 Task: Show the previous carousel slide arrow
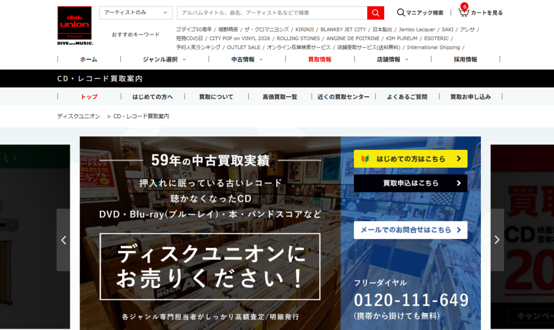64,240
